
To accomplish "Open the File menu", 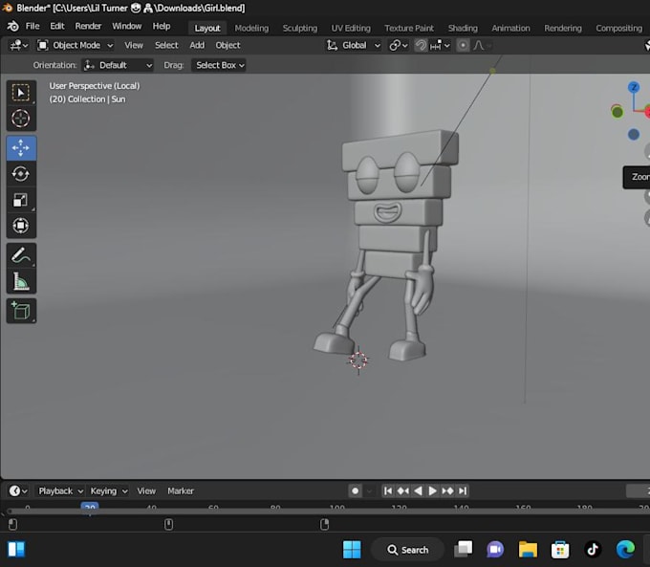I will [32, 26].
